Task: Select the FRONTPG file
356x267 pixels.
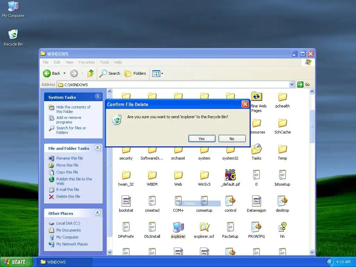Action: pos(257,230)
